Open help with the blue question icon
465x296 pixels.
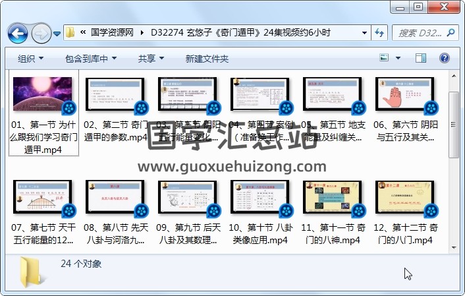444,58
